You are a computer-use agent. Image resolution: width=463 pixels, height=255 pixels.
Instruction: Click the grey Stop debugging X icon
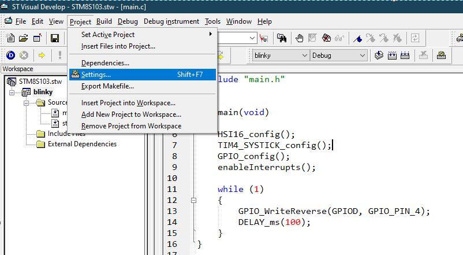coord(24,56)
